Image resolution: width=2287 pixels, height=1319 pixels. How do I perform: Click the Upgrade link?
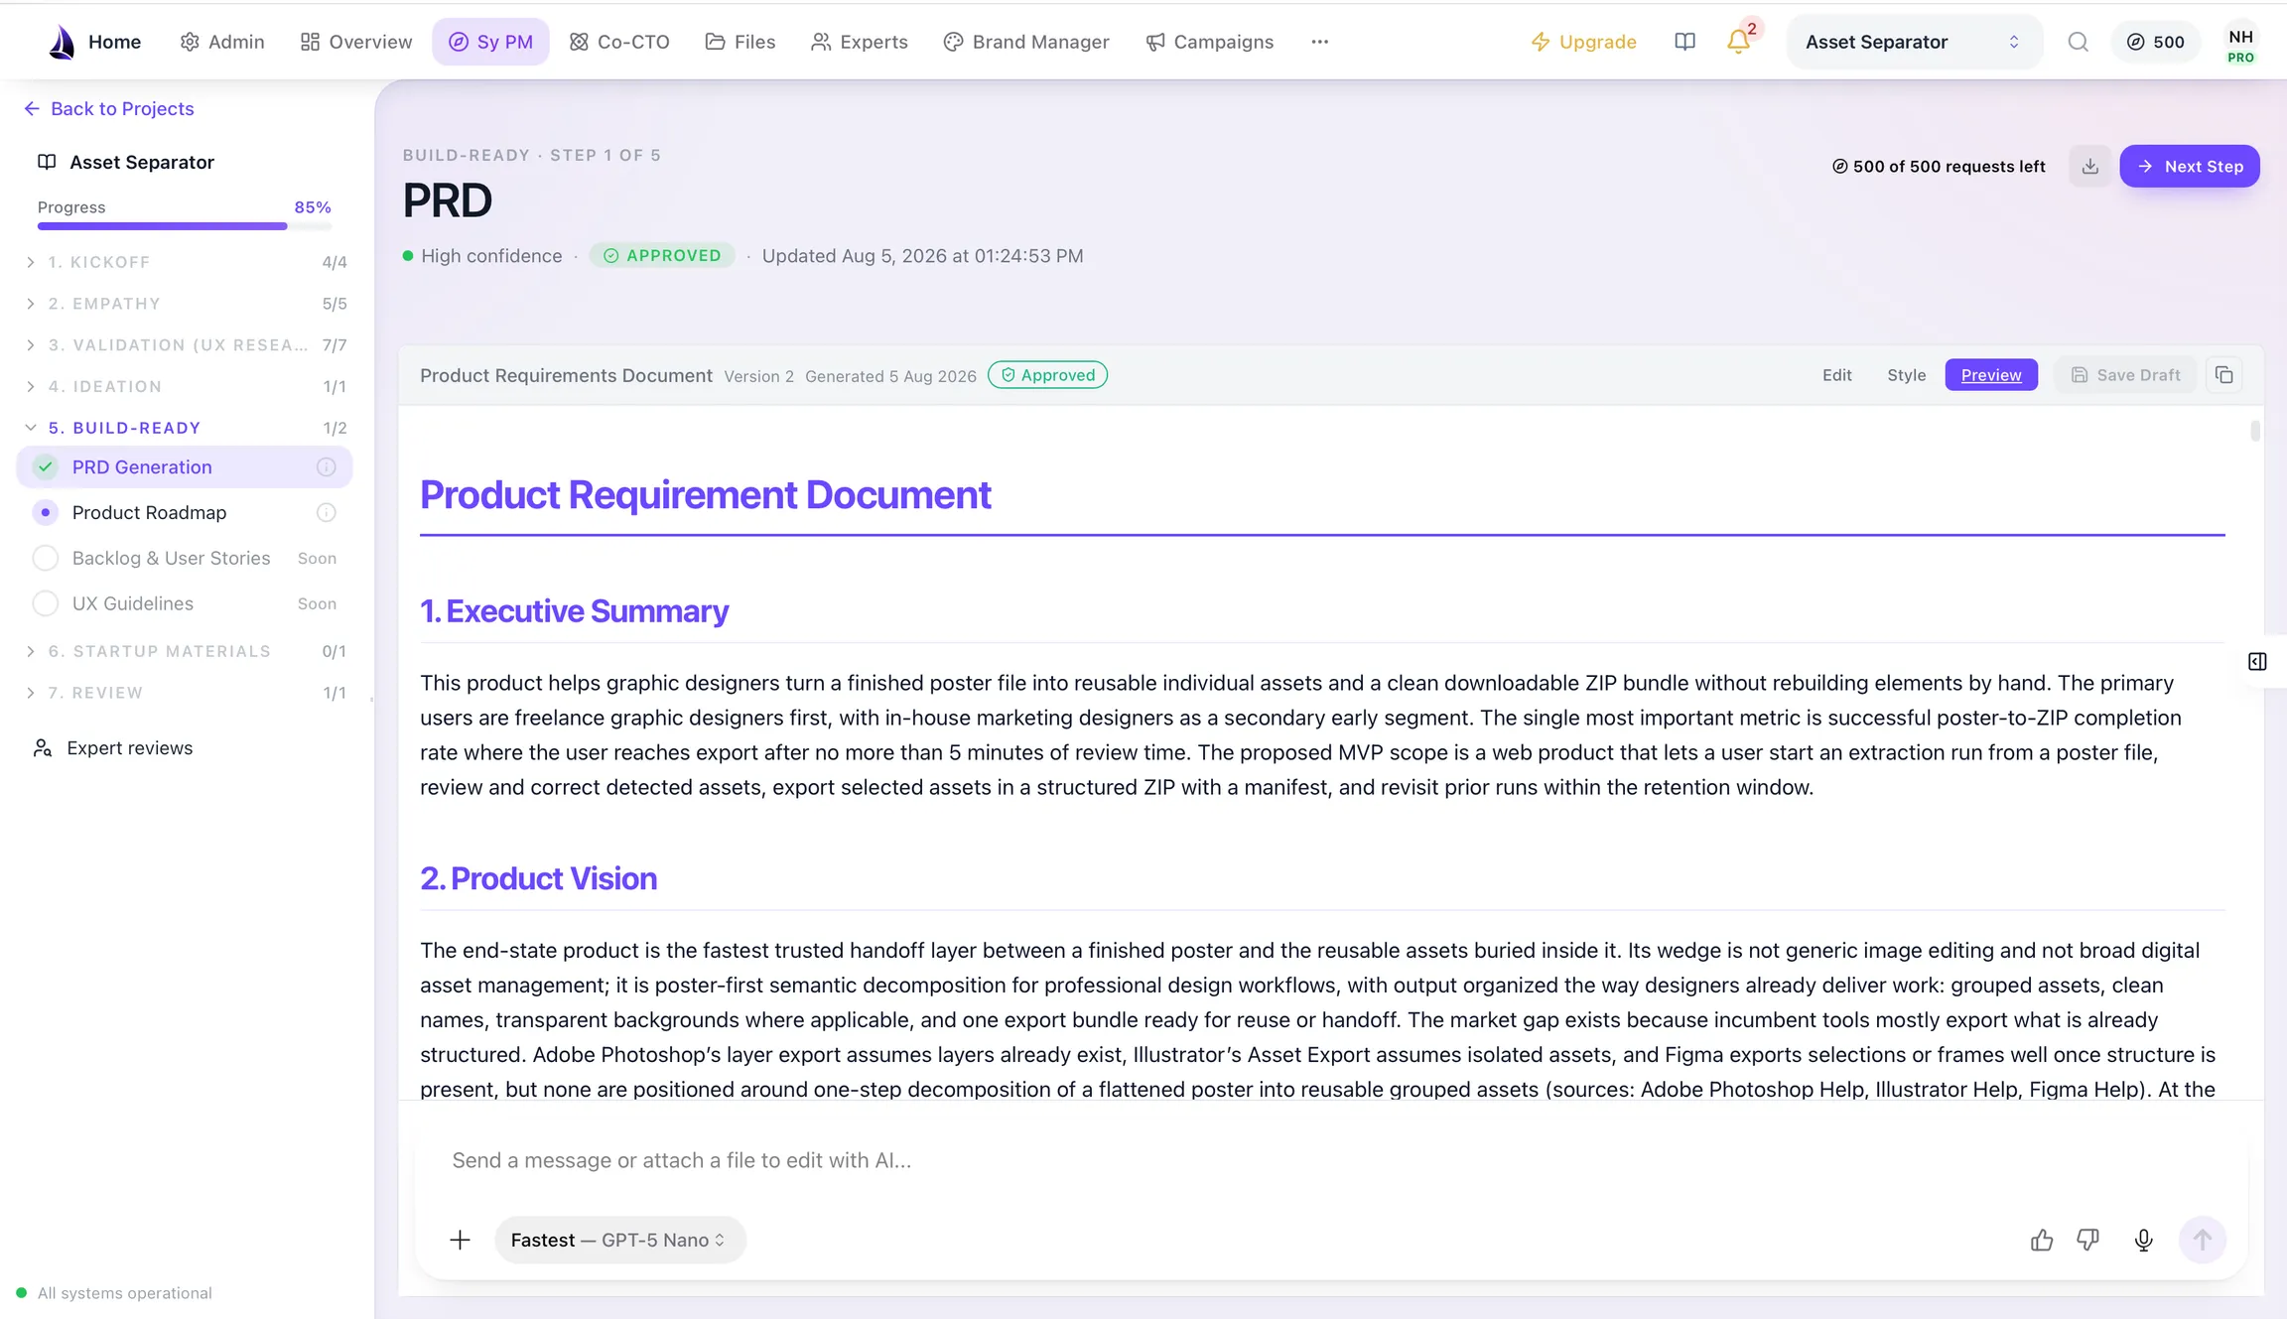(x=1583, y=42)
